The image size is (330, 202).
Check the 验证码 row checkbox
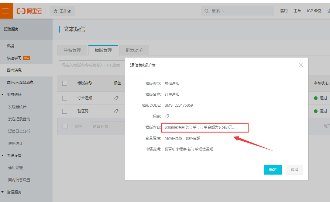pyautogui.click(x=65, y=111)
